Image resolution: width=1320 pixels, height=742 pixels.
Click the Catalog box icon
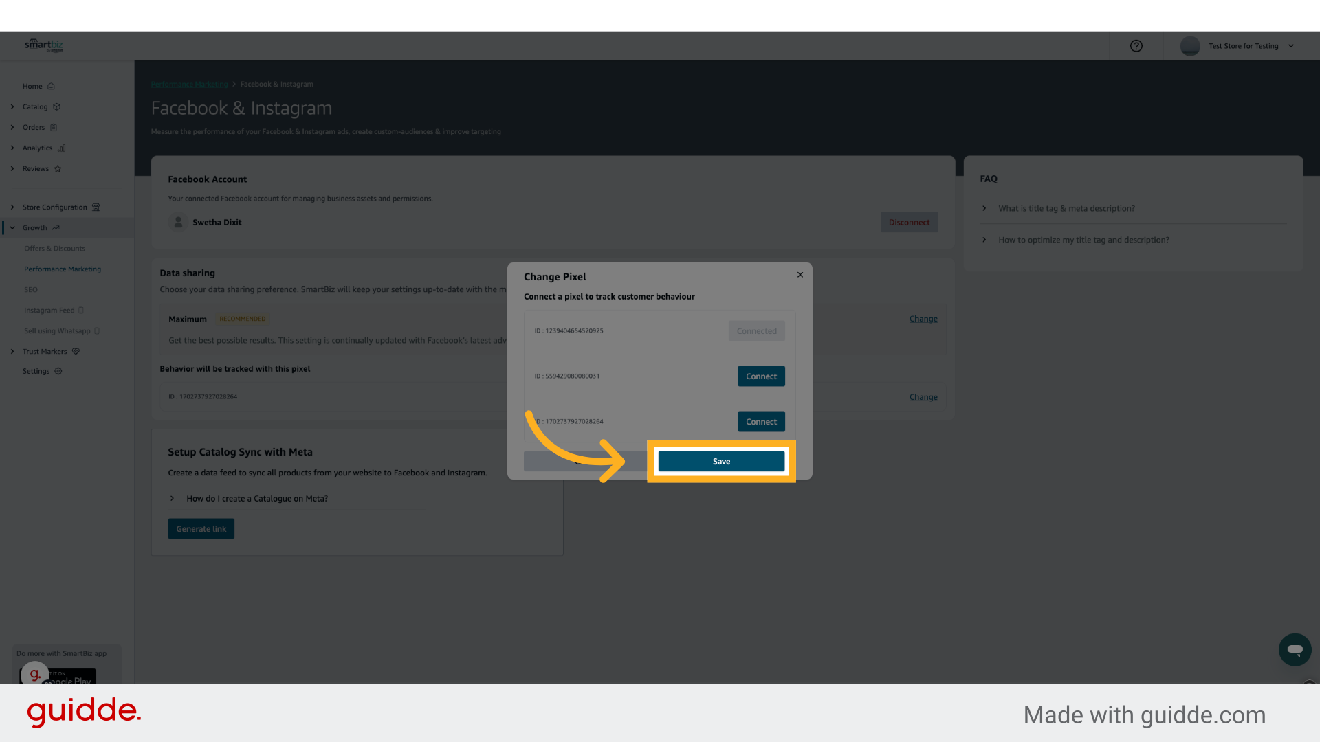57,107
